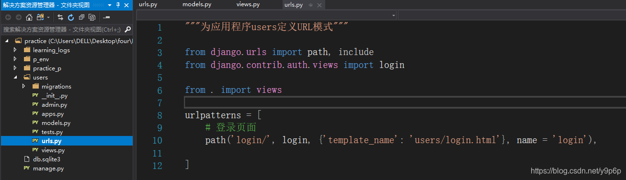
Task: Click the PY icon beside views.py in tree
Action: click(35, 150)
